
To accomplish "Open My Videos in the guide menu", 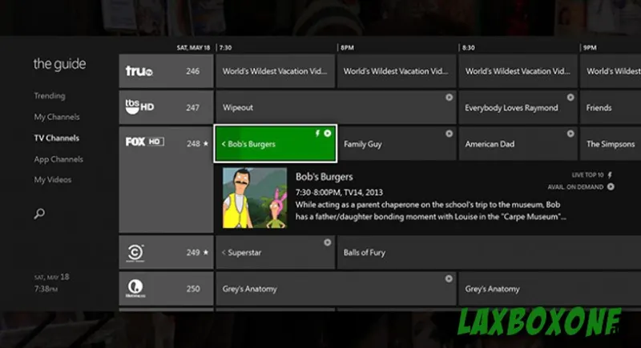I will [x=53, y=179].
